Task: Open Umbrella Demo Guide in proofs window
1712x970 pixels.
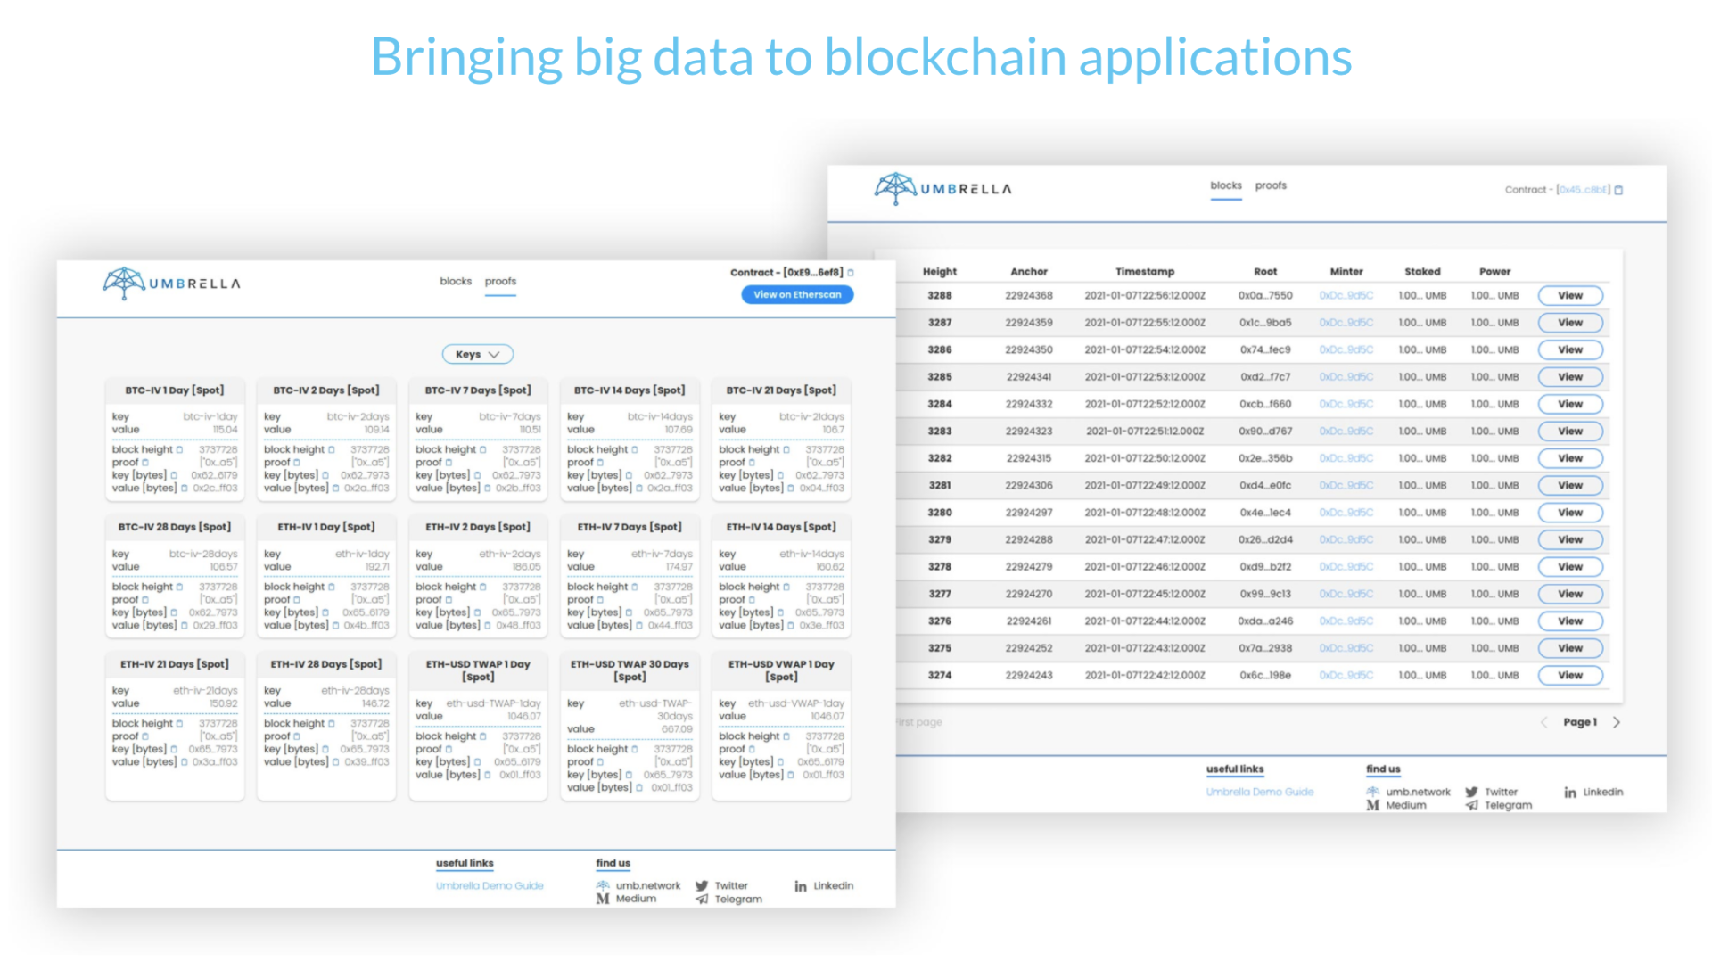Action: pyautogui.click(x=490, y=886)
